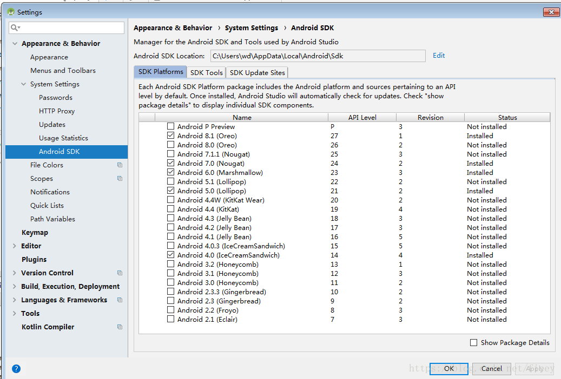This screenshot has height=379, width=561.
Task: Click the Android SDK Location path field
Action: (x=318, y=56)
